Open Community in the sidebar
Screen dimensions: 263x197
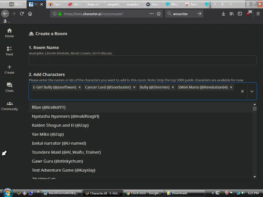pos(10,106)
